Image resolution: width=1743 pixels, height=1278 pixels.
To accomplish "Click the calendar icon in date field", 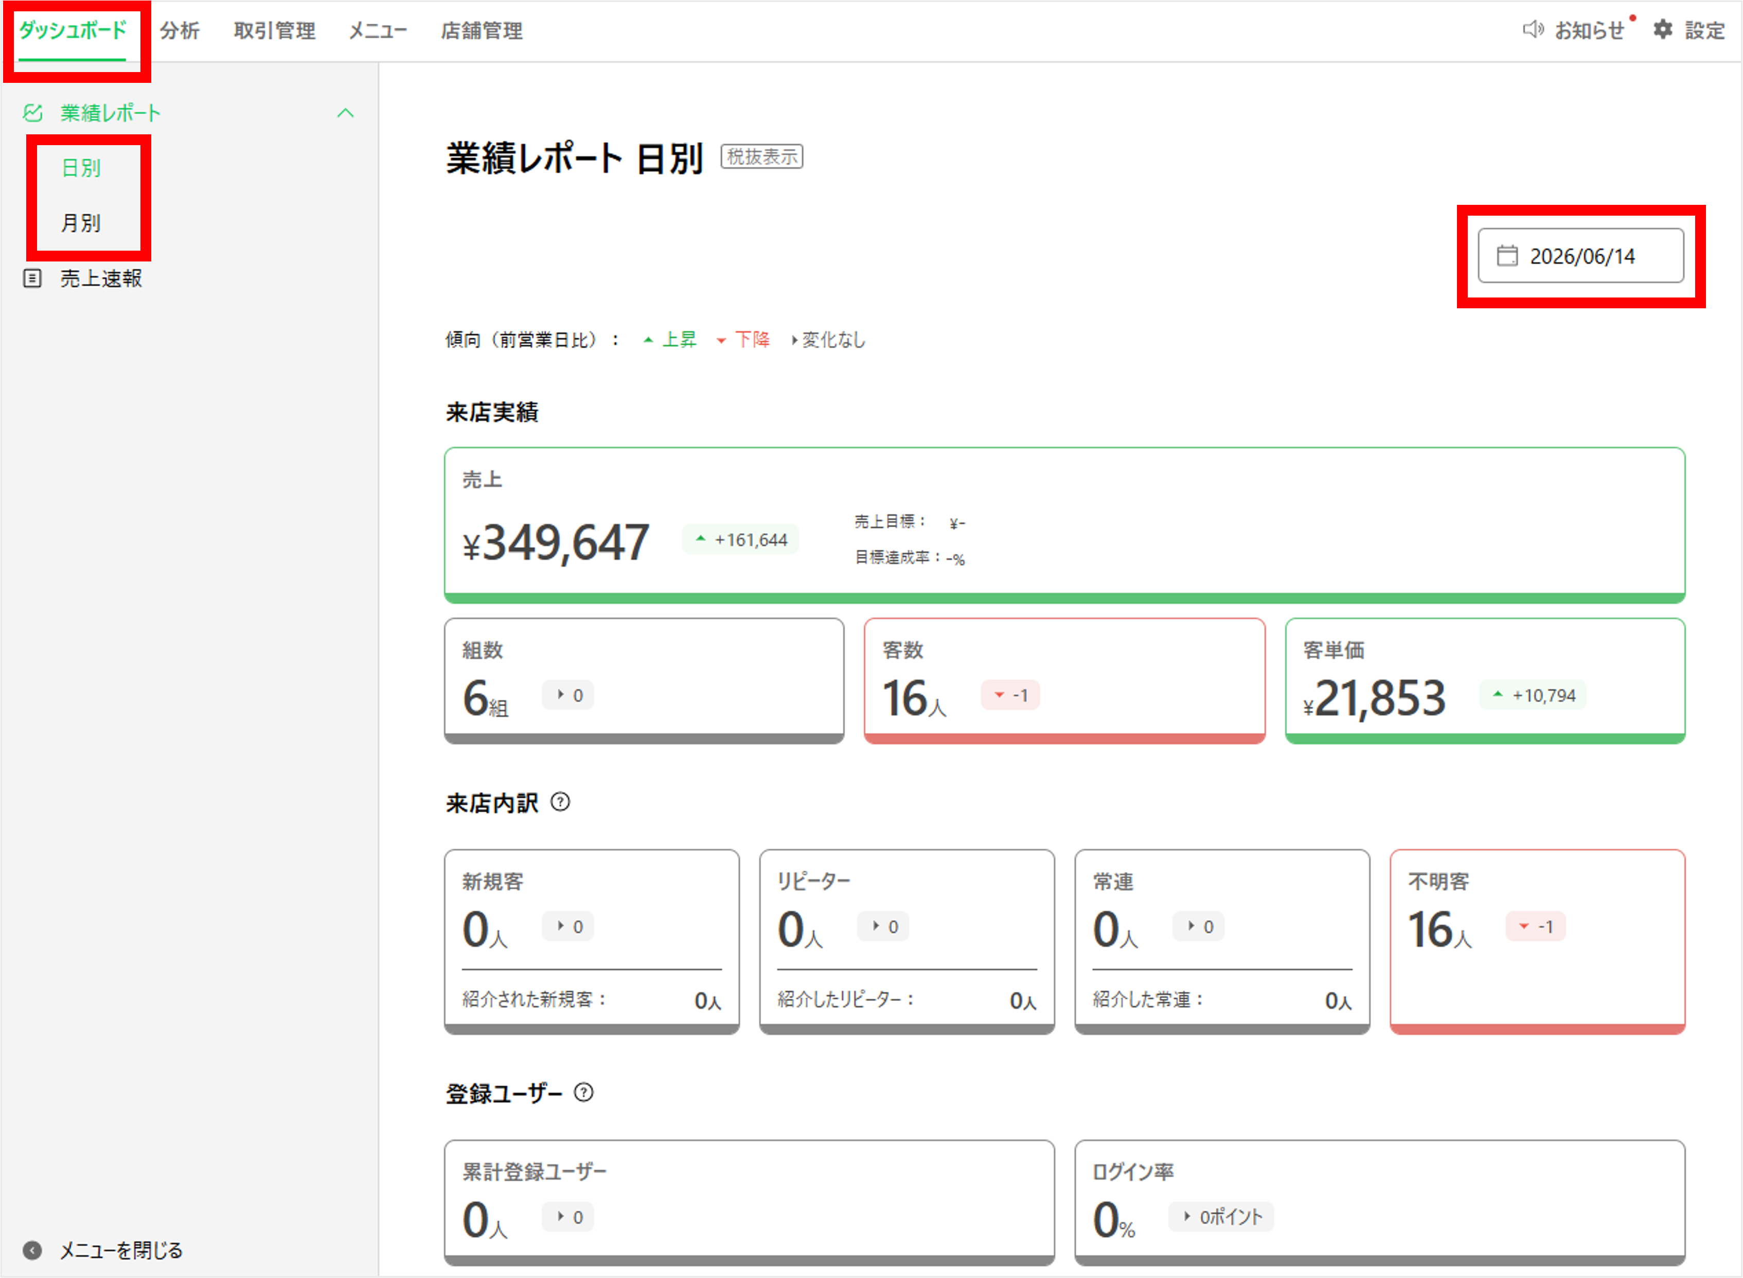I will pyautogui.click(x=1507, y=255).
